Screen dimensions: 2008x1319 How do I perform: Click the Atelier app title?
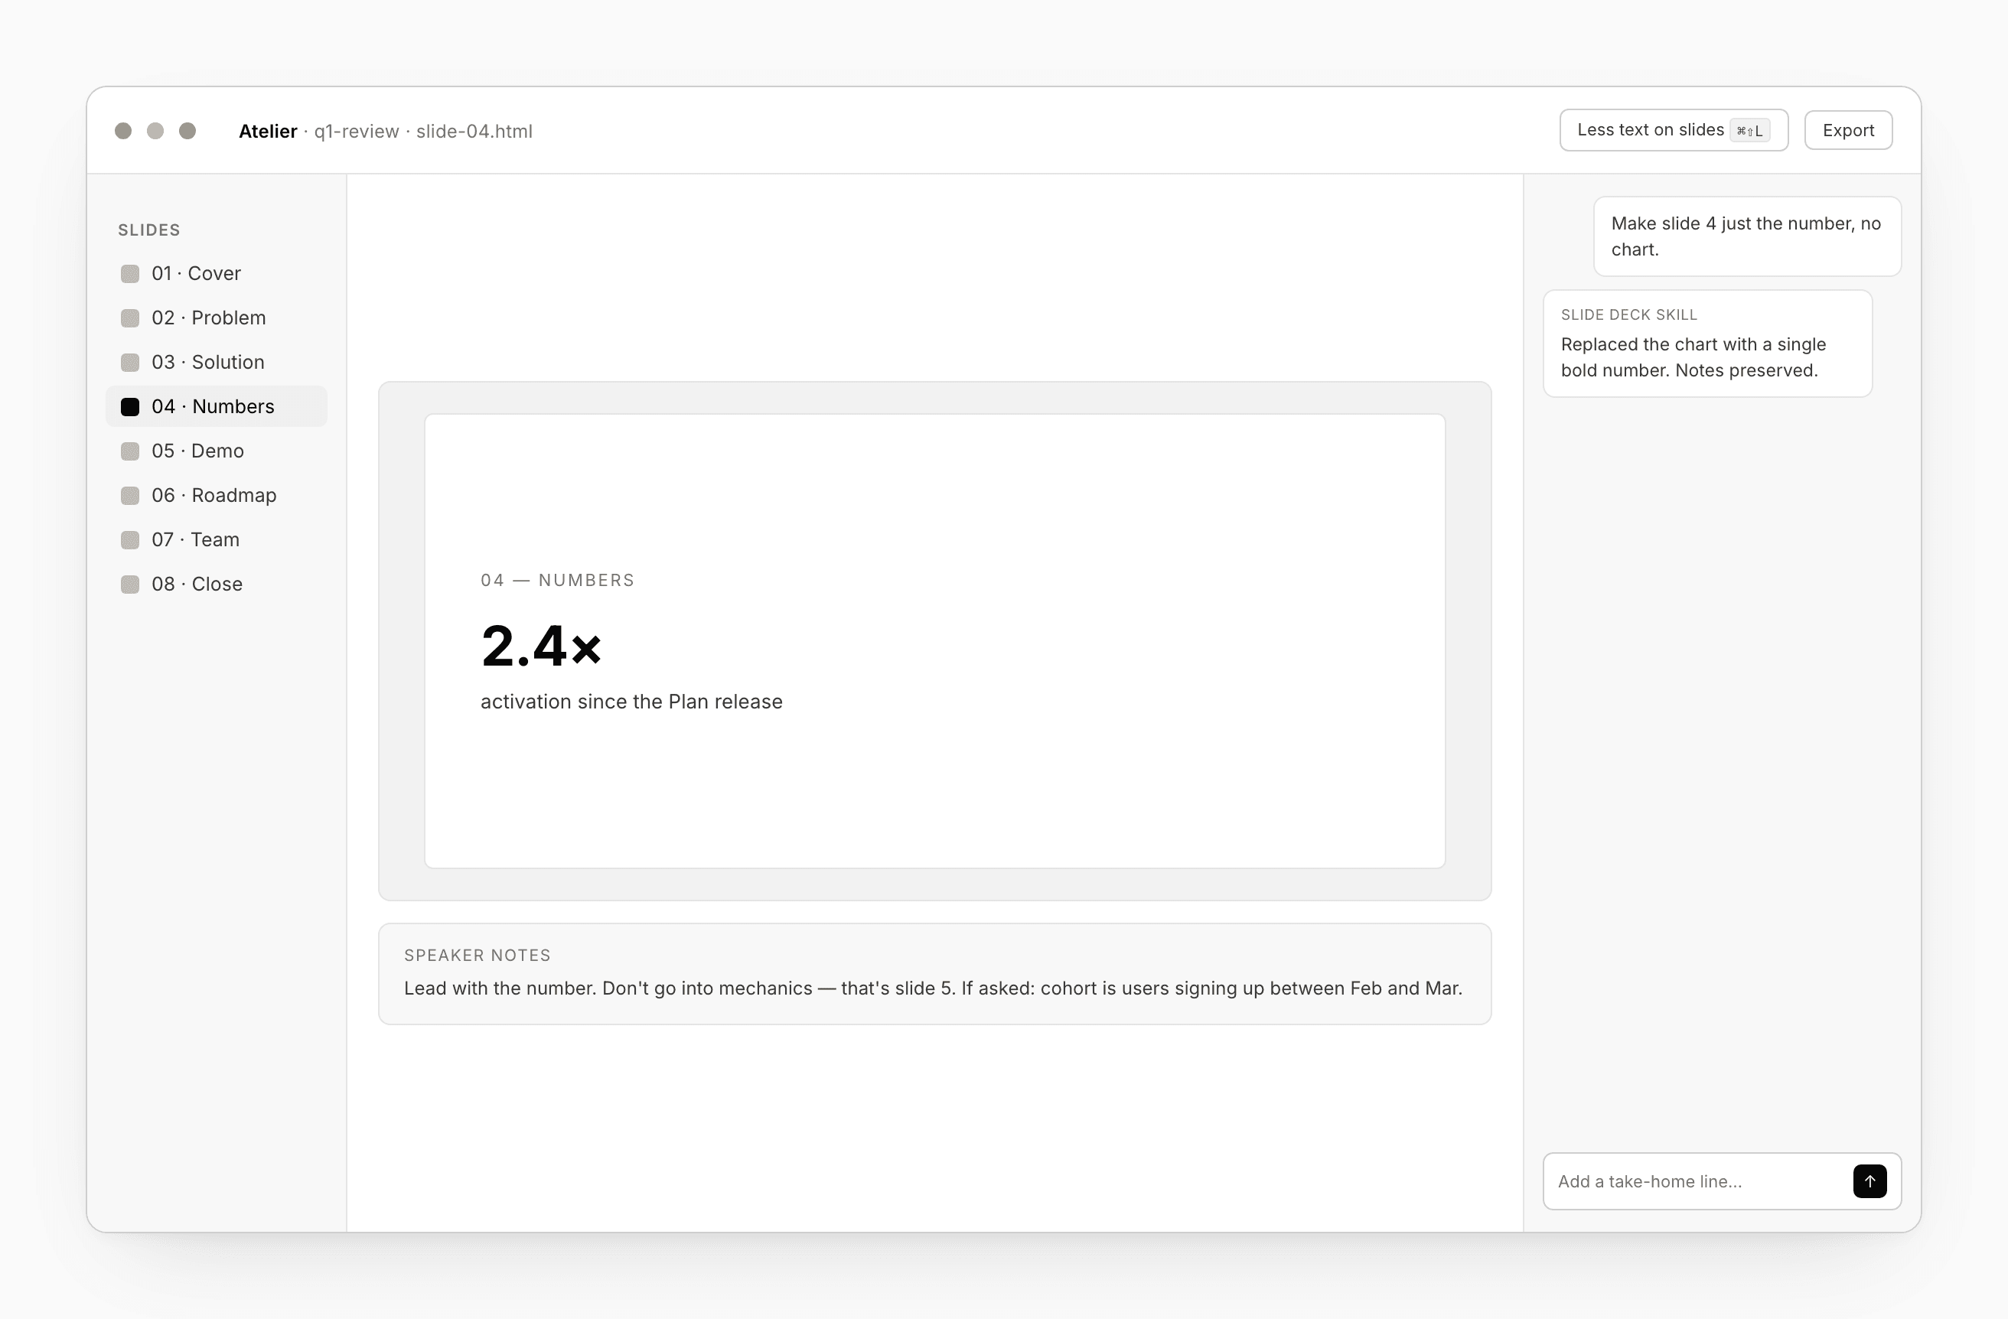coord(267,132)
